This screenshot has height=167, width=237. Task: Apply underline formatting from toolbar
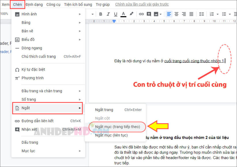[116, 14]
